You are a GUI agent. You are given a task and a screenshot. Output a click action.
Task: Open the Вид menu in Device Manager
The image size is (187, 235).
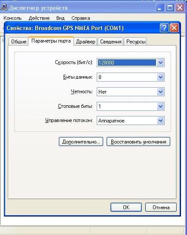coord(61,18)
